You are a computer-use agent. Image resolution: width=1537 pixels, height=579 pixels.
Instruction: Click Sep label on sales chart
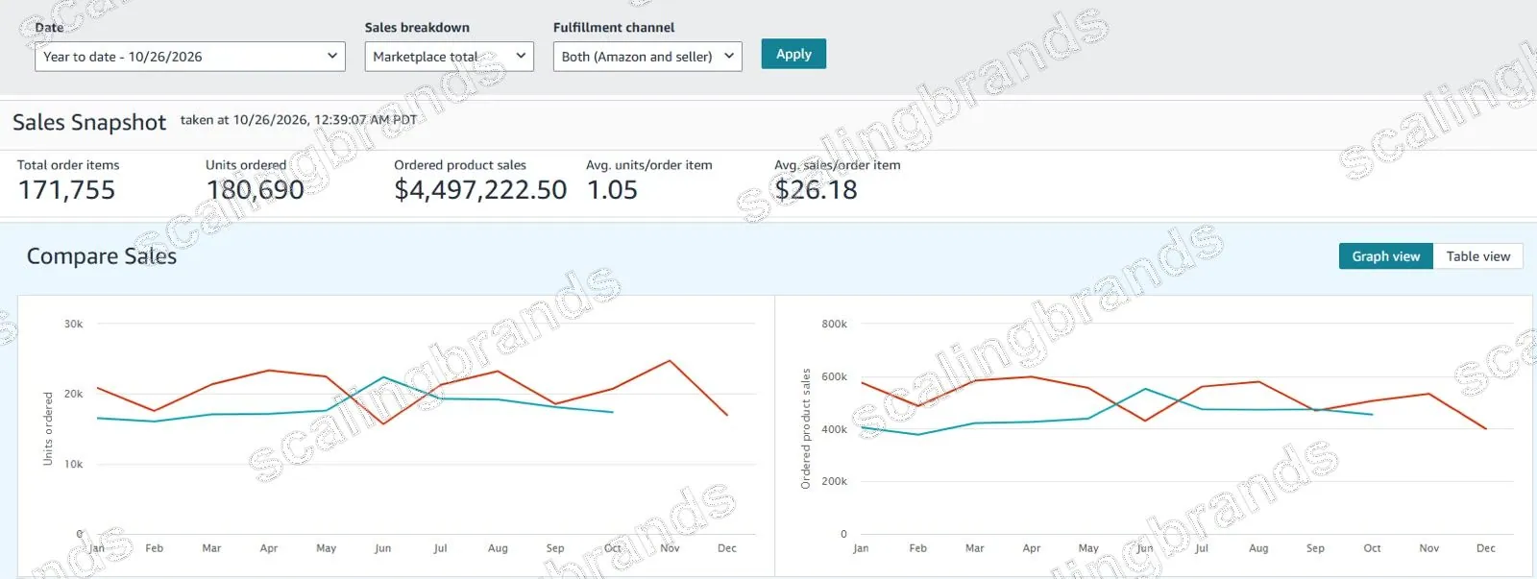click(1315, 548)
